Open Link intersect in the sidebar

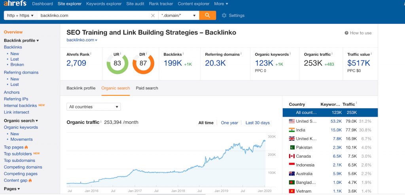17,112
